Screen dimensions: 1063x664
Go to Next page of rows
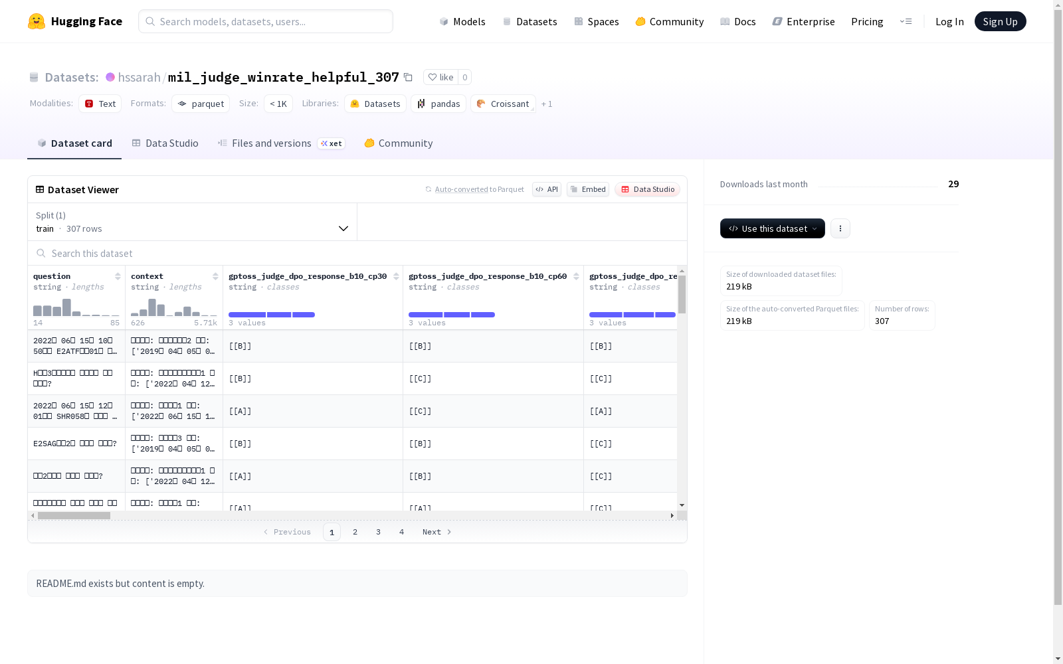point(436,532)
